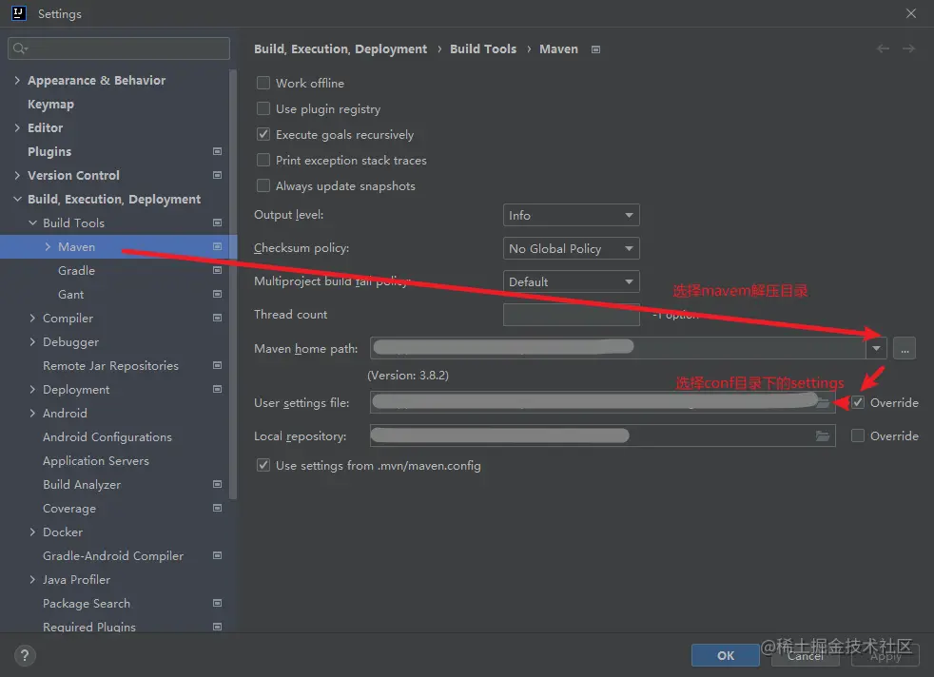Viewport: 934px width, 677px height.
Task: Click Build Tools in the breadcrumb
Action: (x=483, y=48)
